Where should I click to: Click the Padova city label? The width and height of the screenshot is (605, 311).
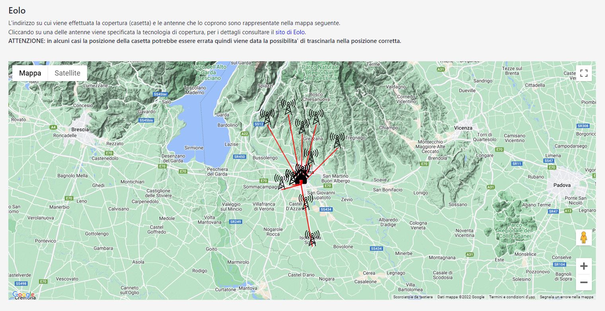tap(562, 185)
